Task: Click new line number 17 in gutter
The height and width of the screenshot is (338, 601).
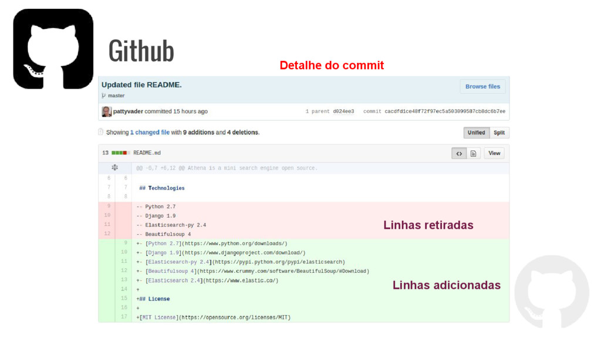Action: pyautogui.click(x=124, y=316)
